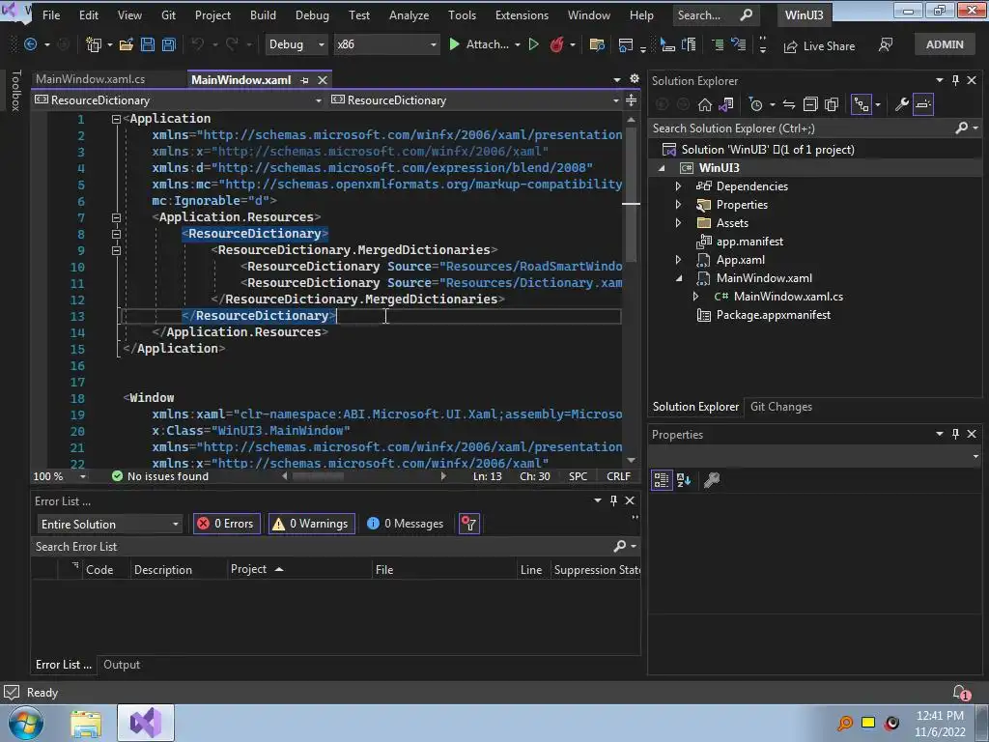The height and width of the screenshot is (742, 989).
Task: Switch to MainWindow.xaml.cs tab
Action: point(90,79)
